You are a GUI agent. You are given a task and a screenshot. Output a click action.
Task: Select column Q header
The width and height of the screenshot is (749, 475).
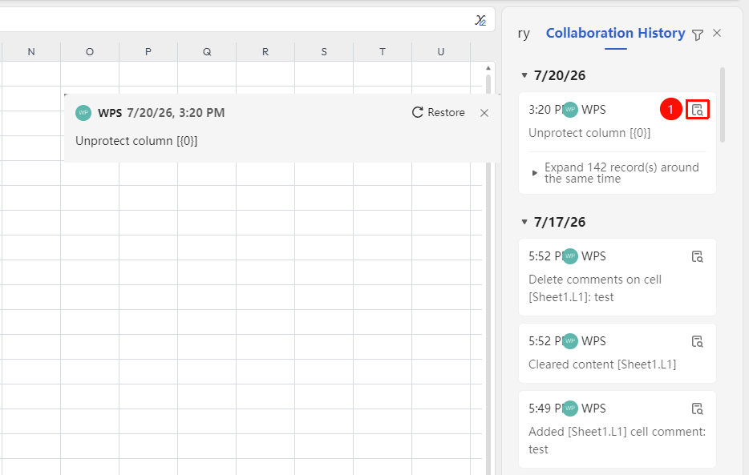point(207,52)
